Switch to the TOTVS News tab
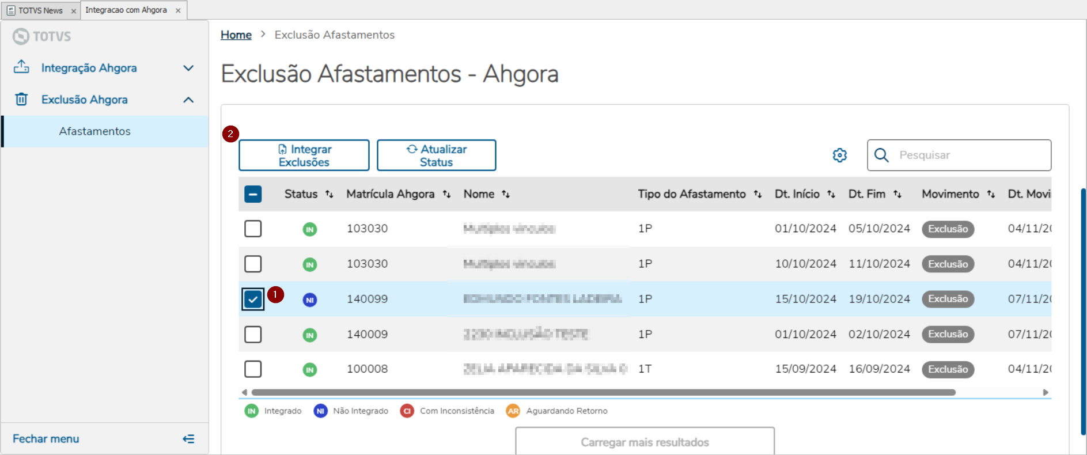The image size is (1087, 455). [x=40, y=10]
